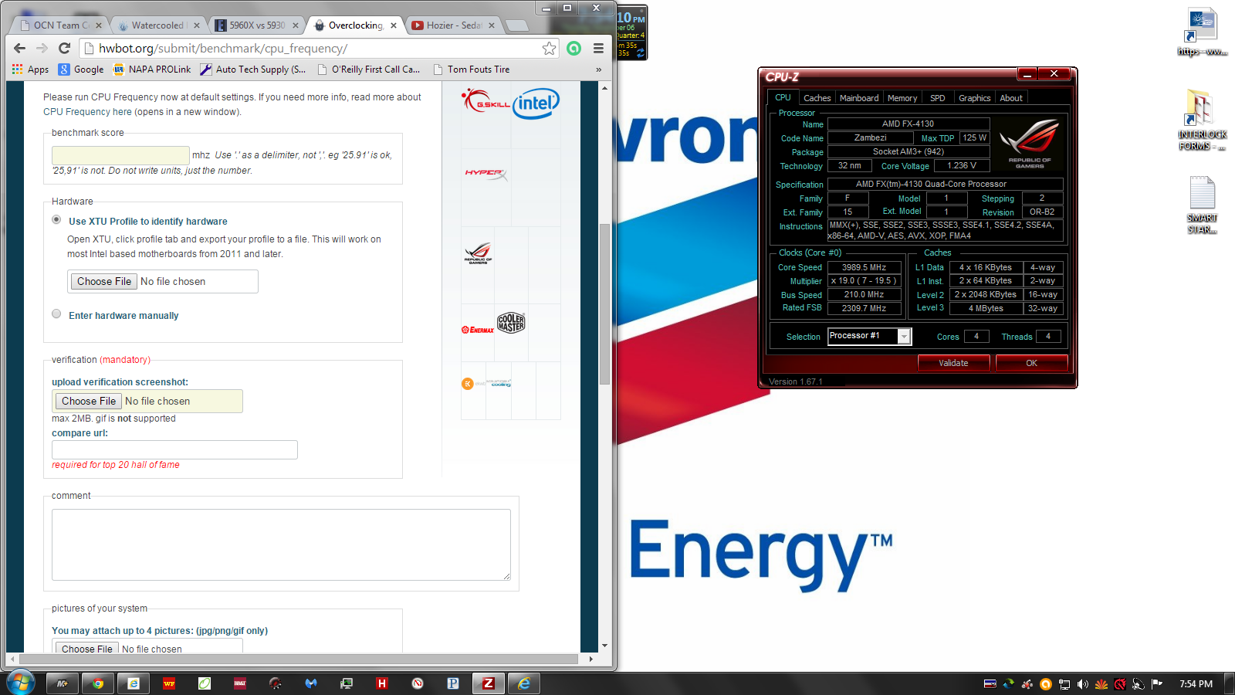This screenshot has height=695, width=1235.
Task: Show hidden bookmarks with the chevron
Action: tap(598, 69)
